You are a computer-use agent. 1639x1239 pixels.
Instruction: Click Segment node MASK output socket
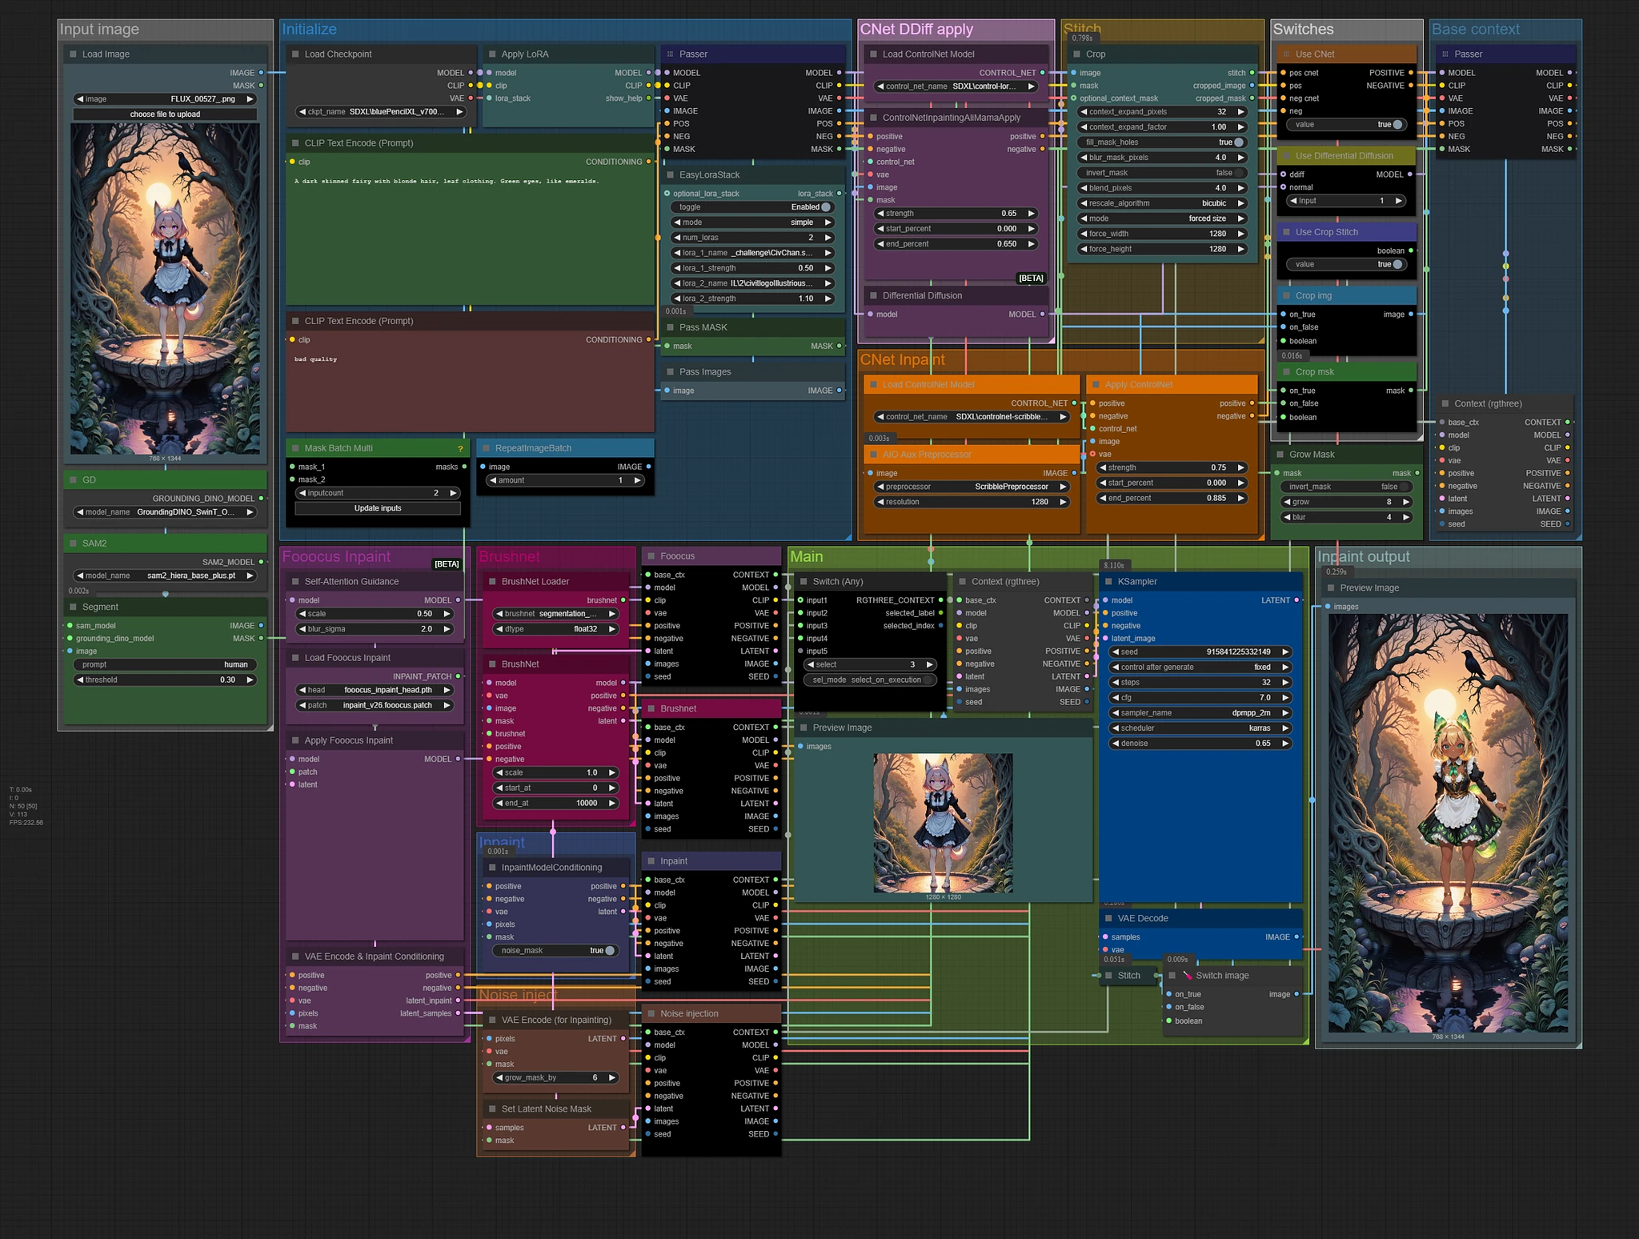tap(261, 639)
